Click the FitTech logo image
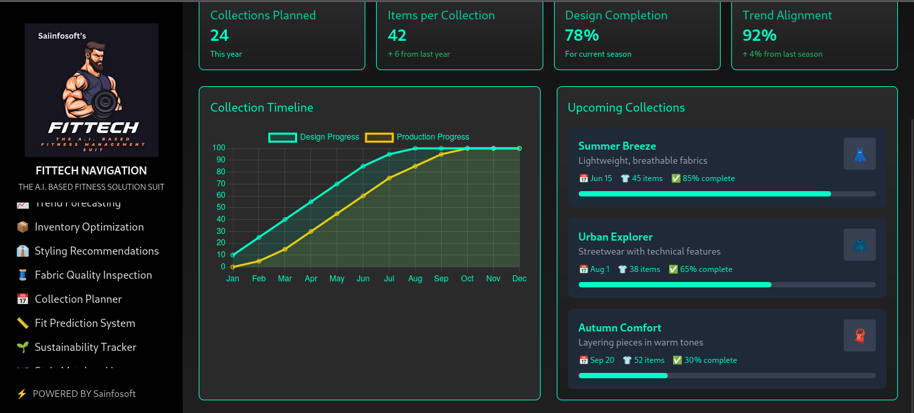Image resolution: width=914 pixels, height=413 pixels. (92, 90)
